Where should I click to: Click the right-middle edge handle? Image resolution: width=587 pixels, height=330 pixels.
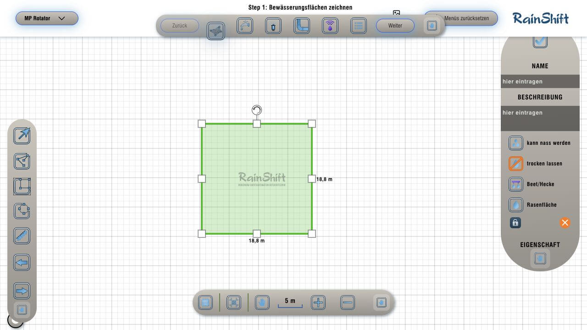coord(312,179)
